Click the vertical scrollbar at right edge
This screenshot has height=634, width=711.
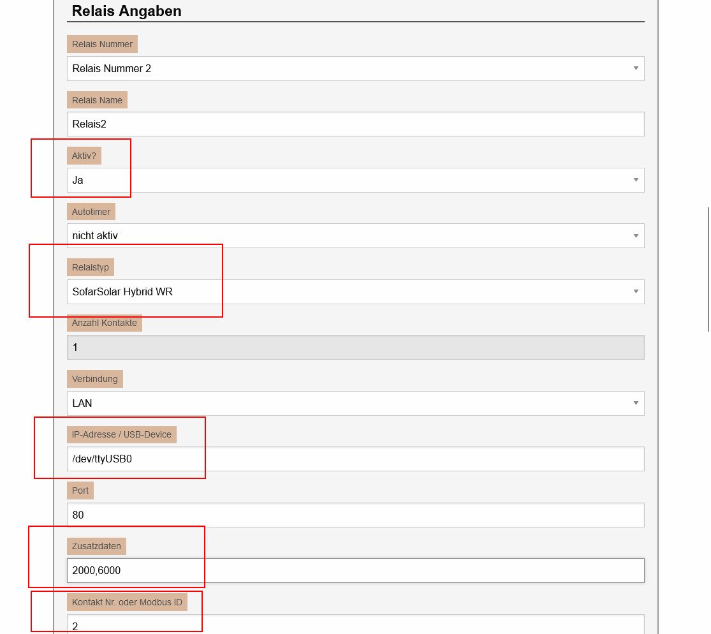pos(708,268)
